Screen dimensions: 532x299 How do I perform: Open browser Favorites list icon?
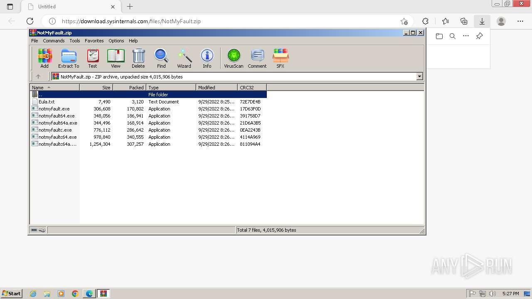click(x=446, y=21)
